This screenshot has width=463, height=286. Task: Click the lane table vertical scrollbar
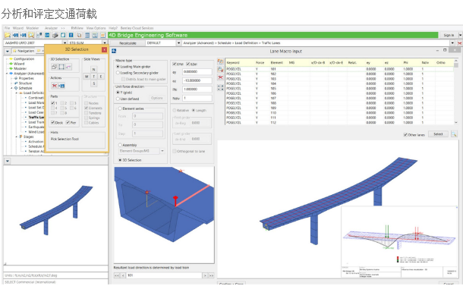456,92
